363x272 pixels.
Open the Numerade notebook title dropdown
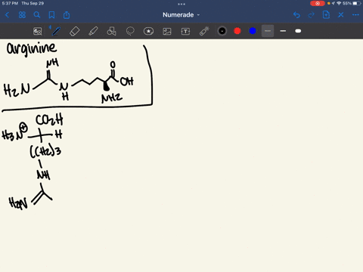[181, 15]
